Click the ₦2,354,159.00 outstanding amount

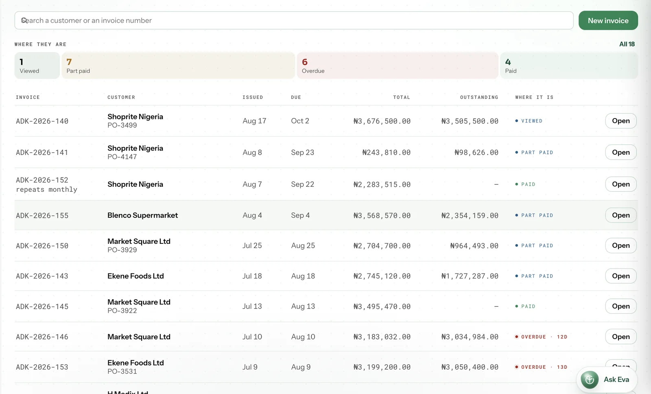pyautogui.click(x=470, y=215)
